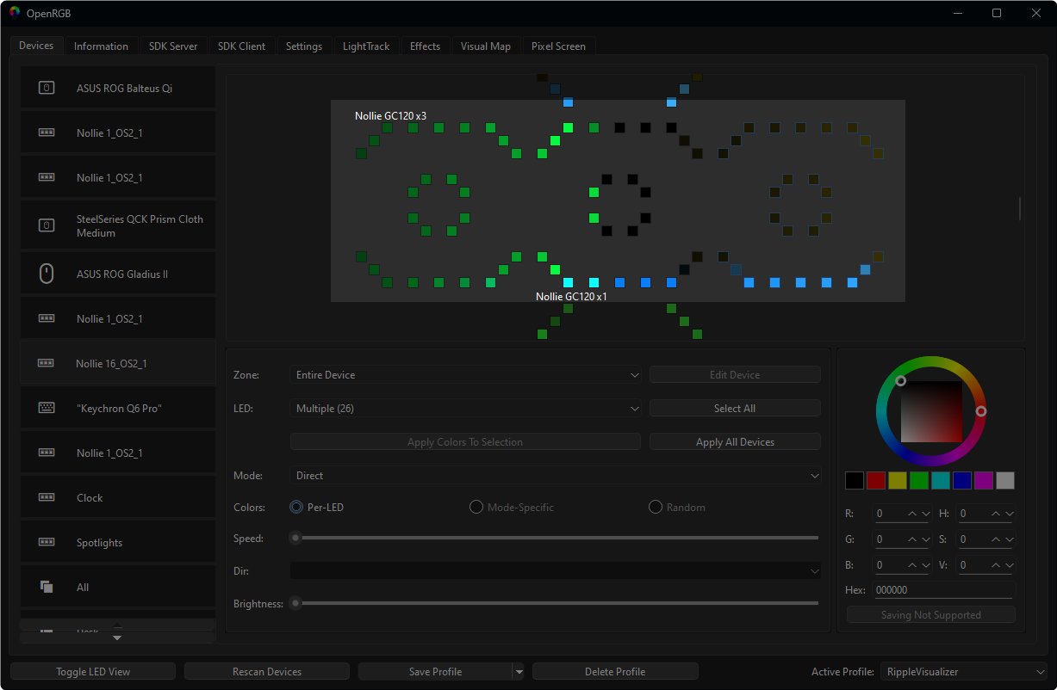Open the Pixel Screen tab
This screenshot has height=690, width=1057.
(558, 46)
